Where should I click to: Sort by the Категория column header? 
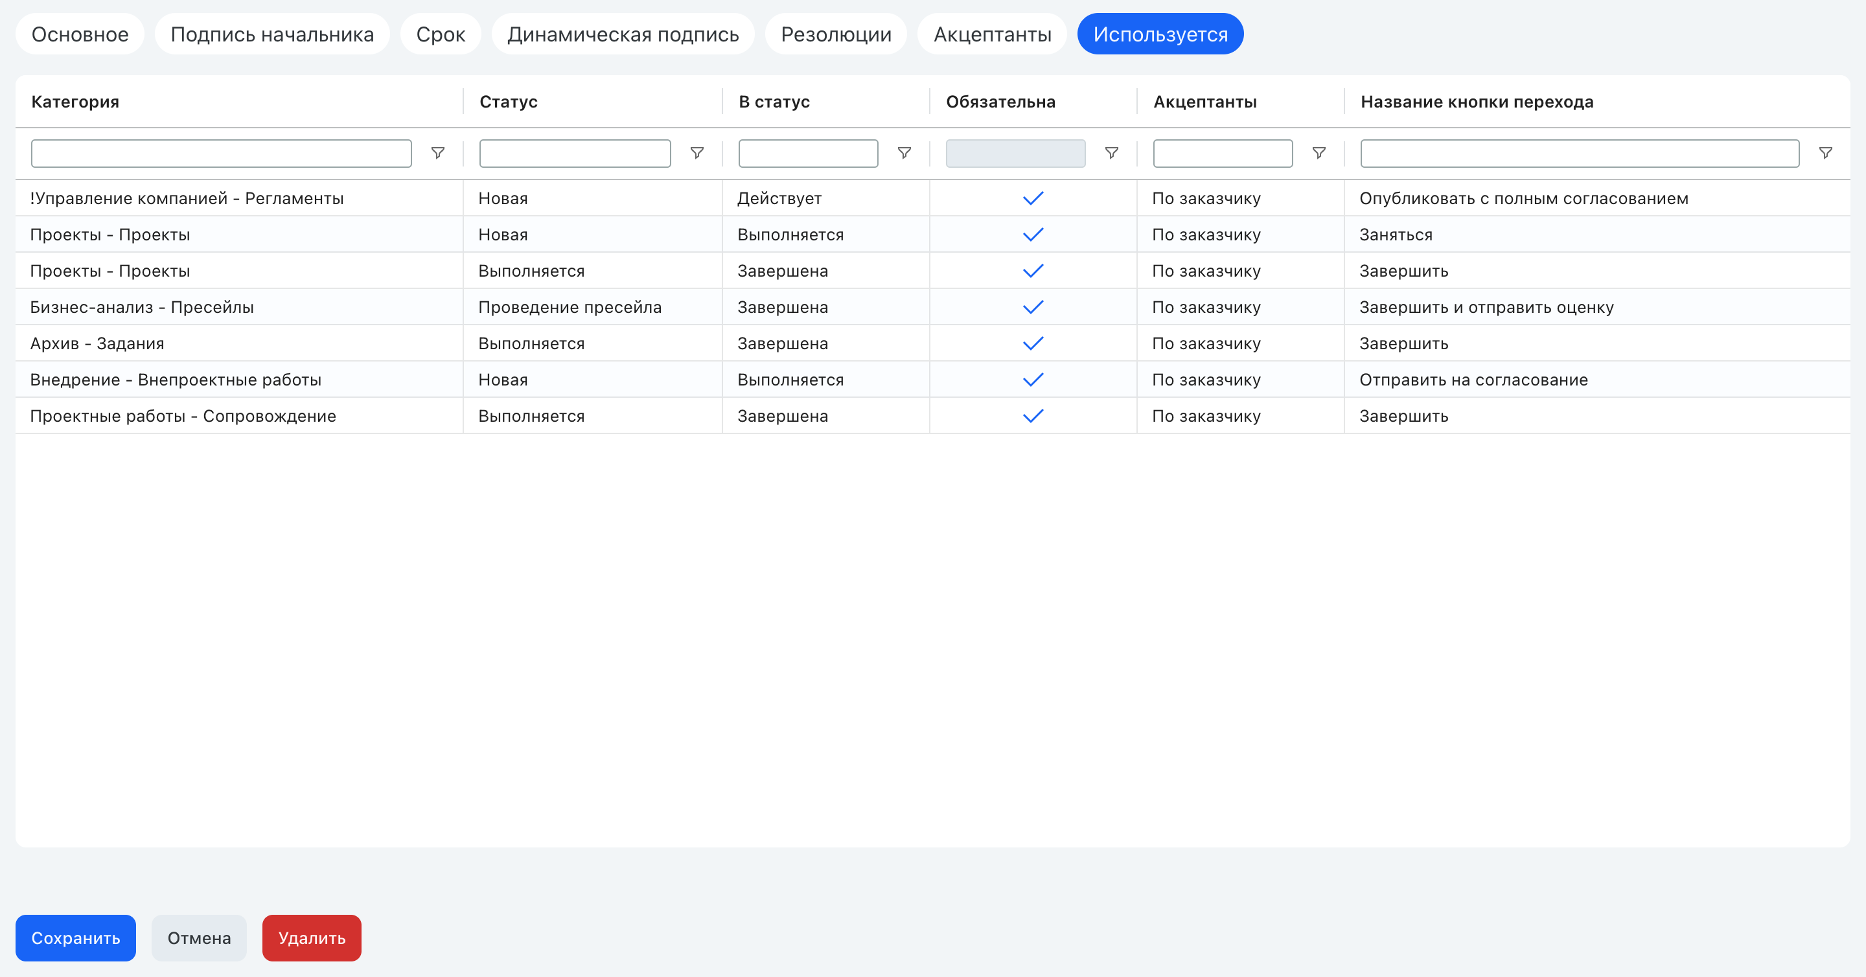(75, 102)
